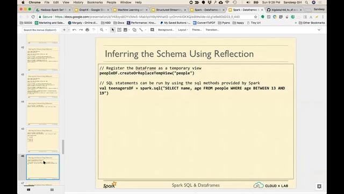Click the filmstrip view icon

coord(28,190)
